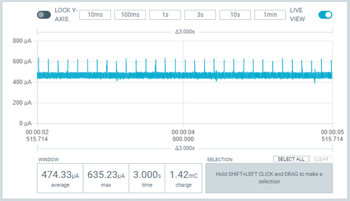Disable the Live View toggle
This screenshot has width=350, height=201.
pos(325,15)
